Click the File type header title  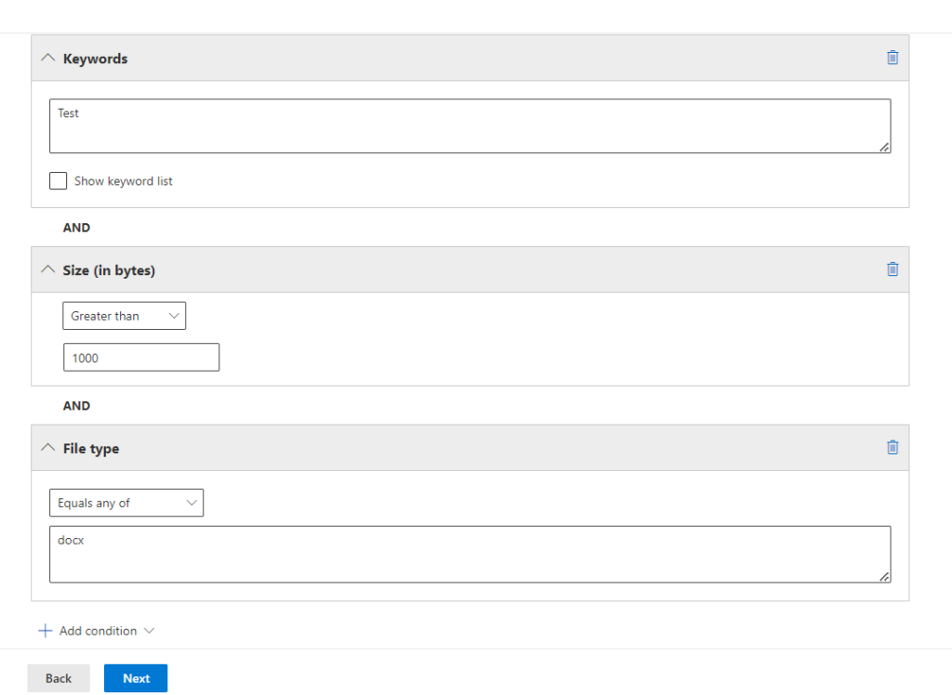[91, 449]
